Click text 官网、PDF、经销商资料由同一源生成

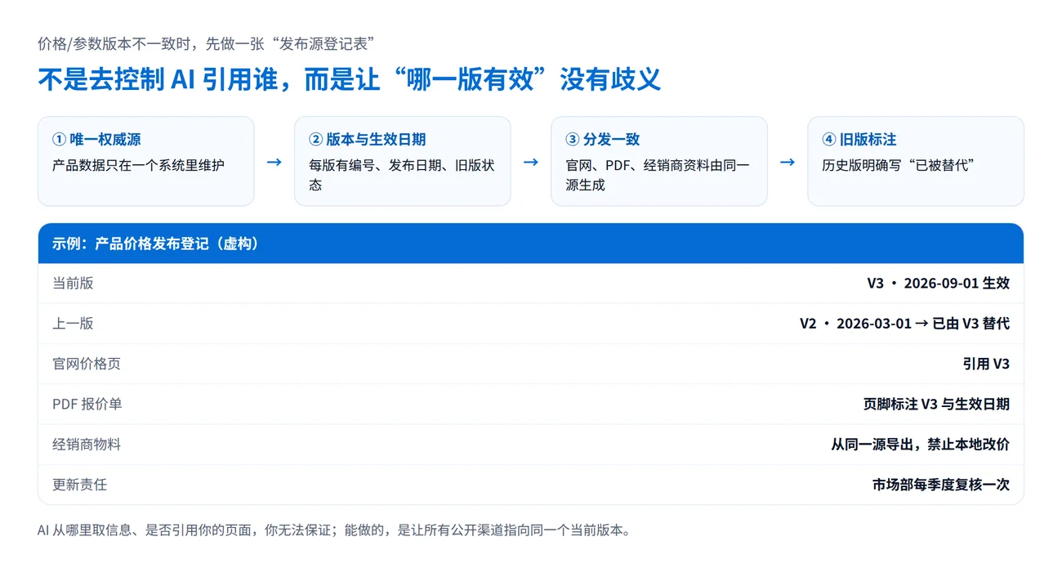(658, 175)
